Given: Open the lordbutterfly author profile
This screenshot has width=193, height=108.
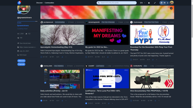Looking at the screenshot, I should [138, 66].
